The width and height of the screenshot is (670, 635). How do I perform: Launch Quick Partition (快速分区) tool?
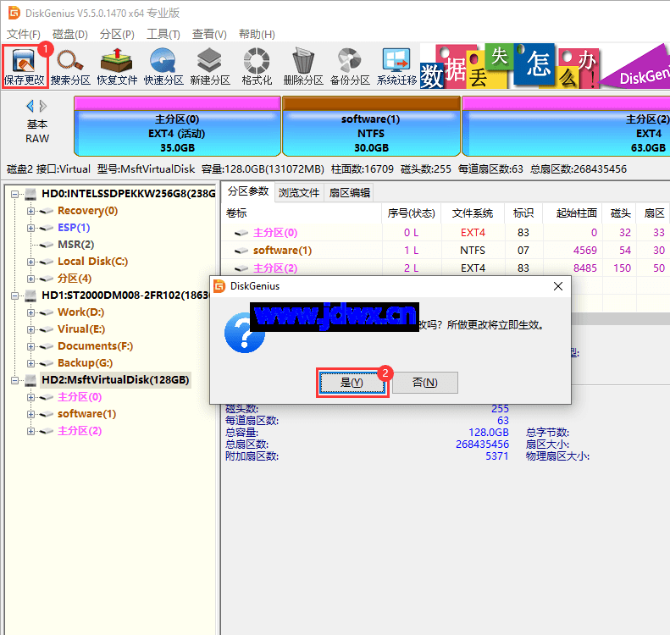click(x=163, y=67)
